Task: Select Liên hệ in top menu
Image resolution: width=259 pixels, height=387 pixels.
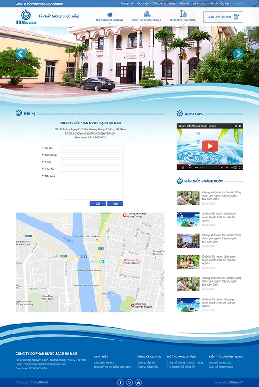Action: tap(239, 3)
